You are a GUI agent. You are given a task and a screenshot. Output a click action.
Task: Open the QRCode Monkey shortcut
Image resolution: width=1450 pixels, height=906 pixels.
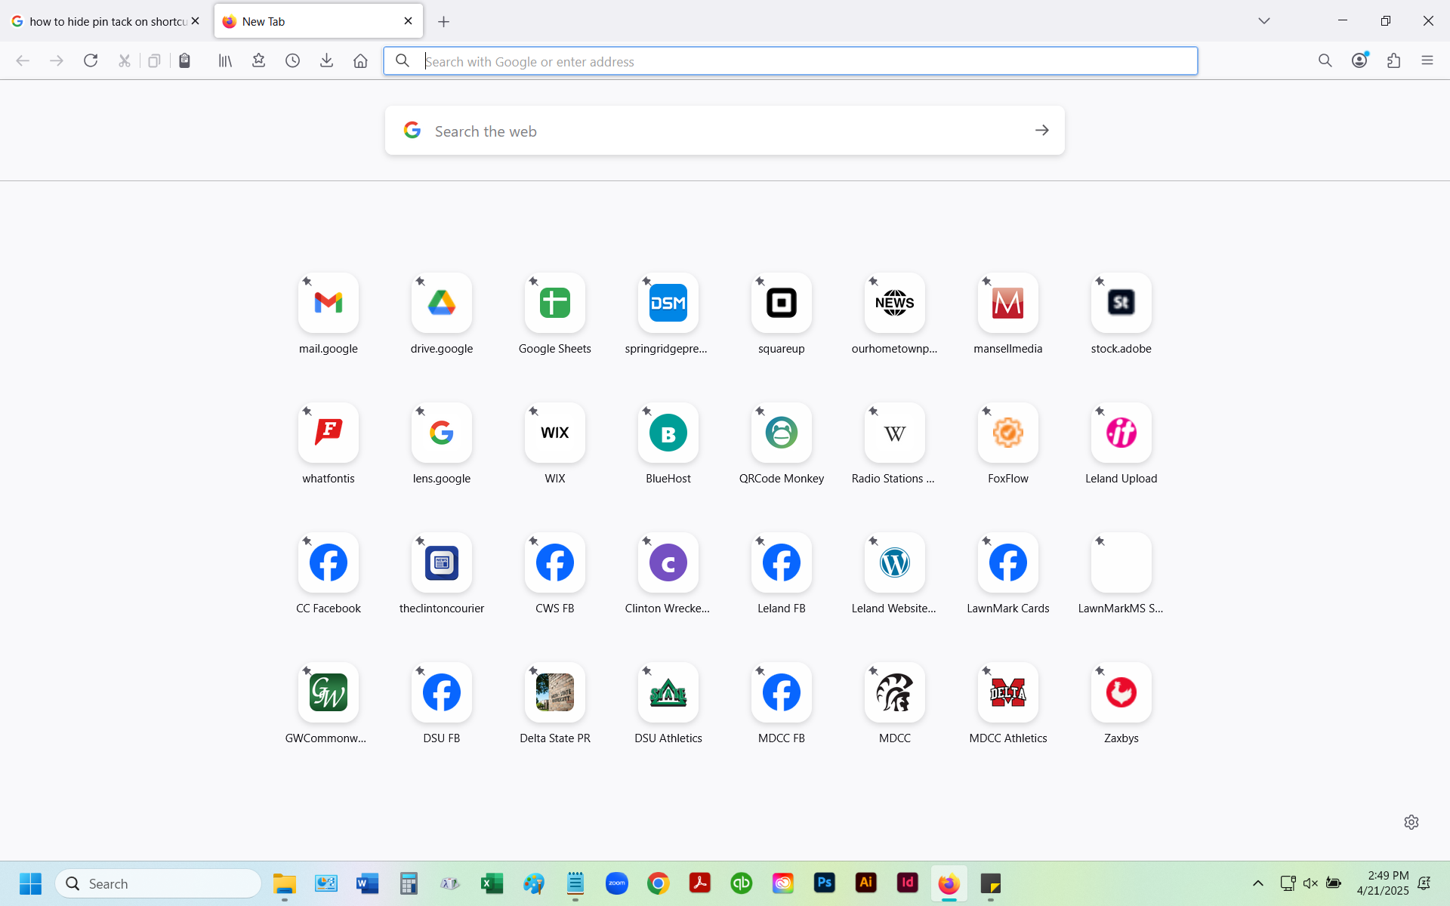[782, 433]
